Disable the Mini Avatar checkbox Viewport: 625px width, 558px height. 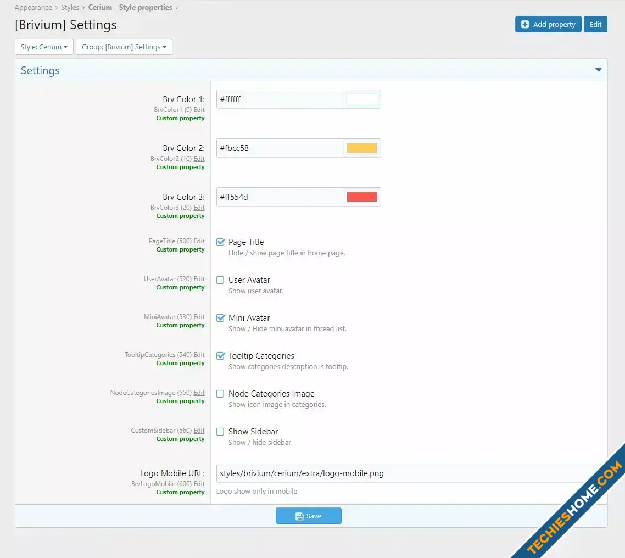tap(220, 317)
